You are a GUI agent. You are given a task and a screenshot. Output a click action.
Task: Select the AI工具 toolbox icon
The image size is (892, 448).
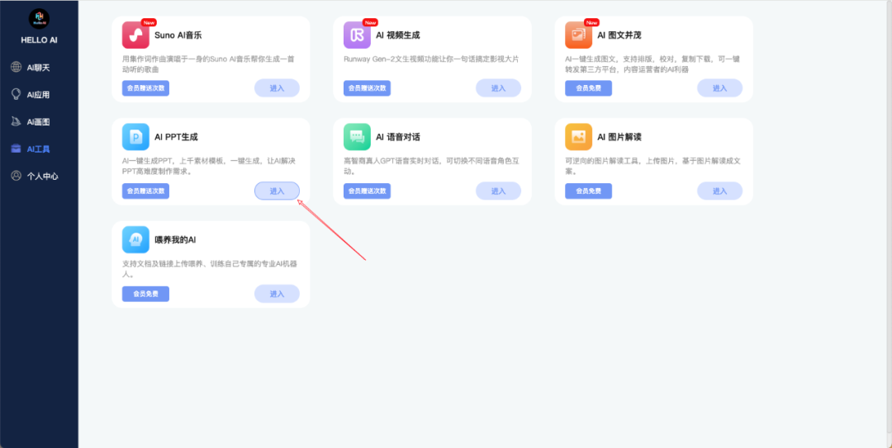[x=17, y=149]
